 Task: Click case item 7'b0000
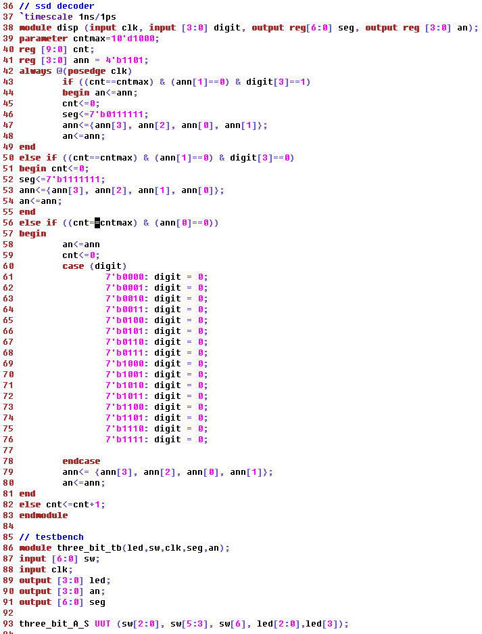tap(156, 277)
